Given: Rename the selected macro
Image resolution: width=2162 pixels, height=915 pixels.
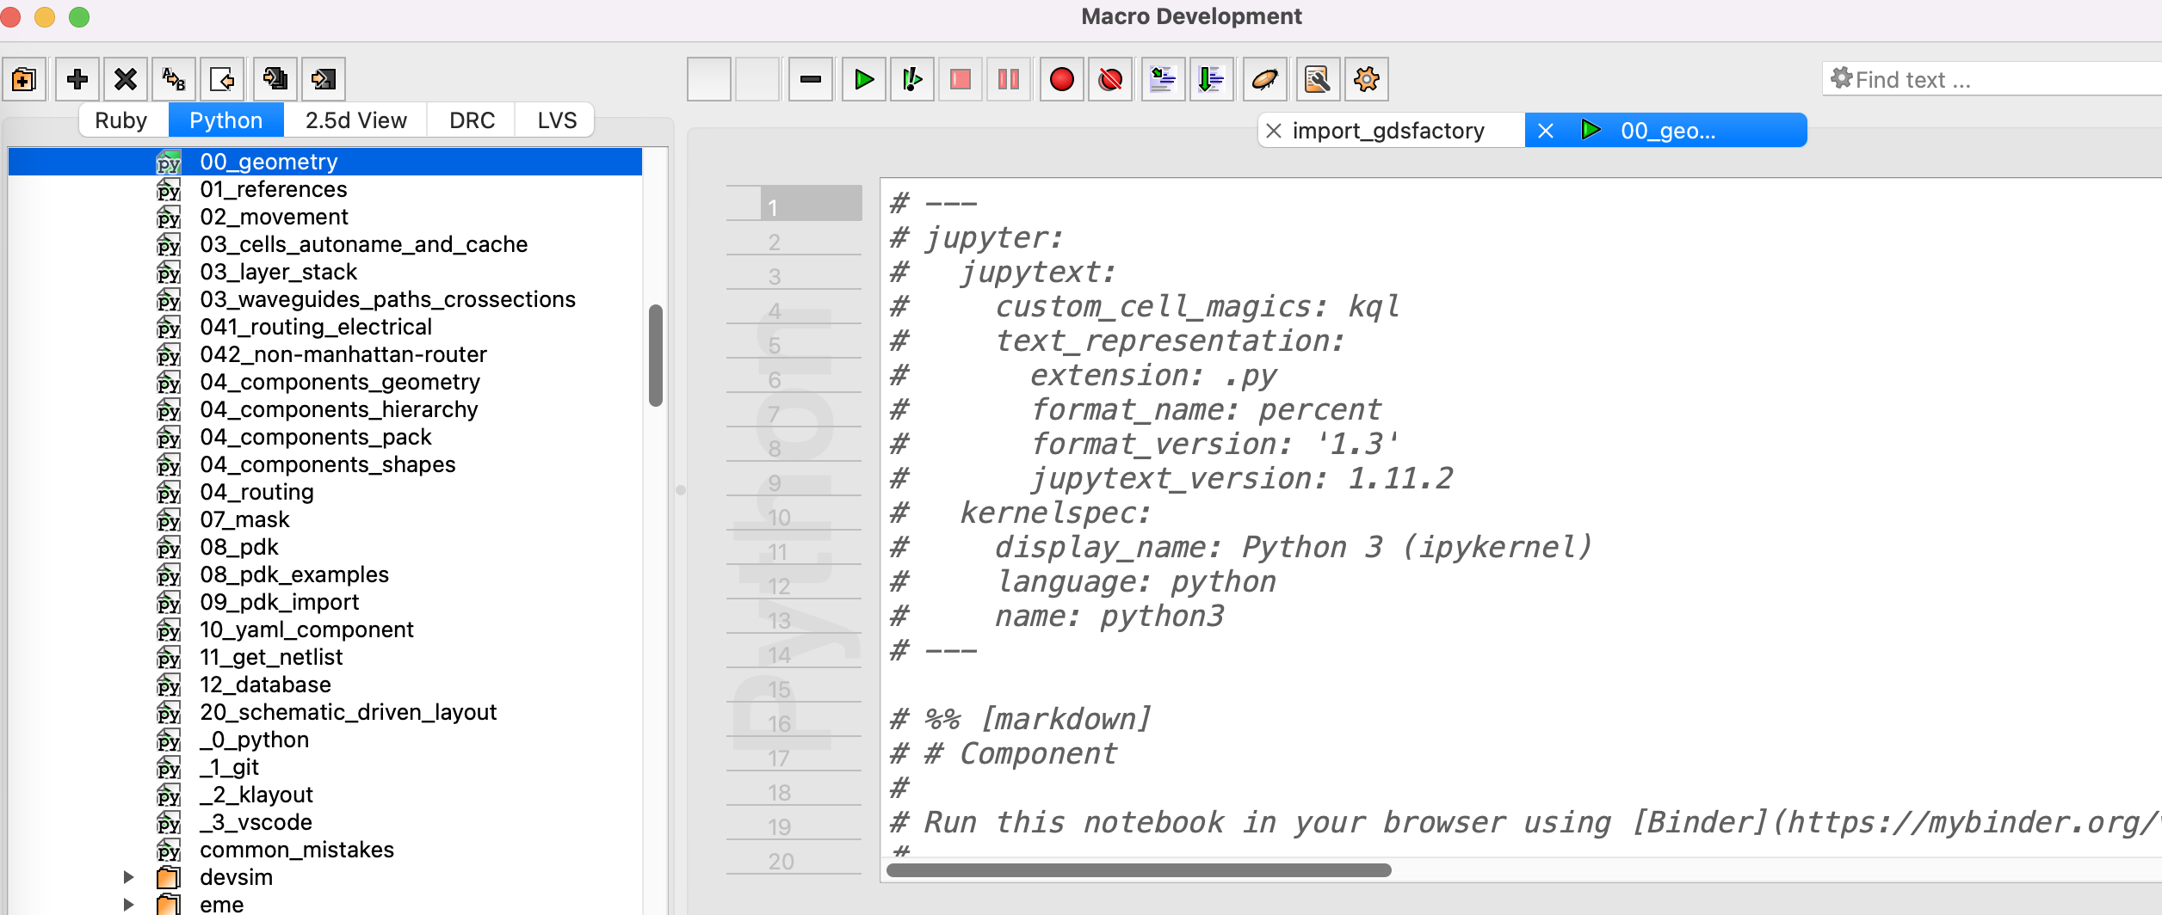Looking at the screenshot, I should 172,79.
